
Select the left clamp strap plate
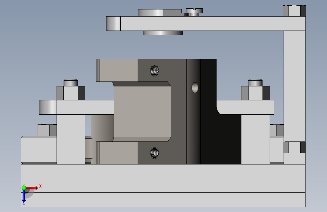click(x=76, y=107)
